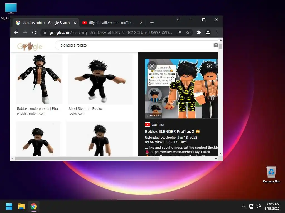Image resolution: width=285 pixels, height=213 pixels.
Task: Click the browser forward arrow
Action: pyautogui.click(x=25, y=32)
